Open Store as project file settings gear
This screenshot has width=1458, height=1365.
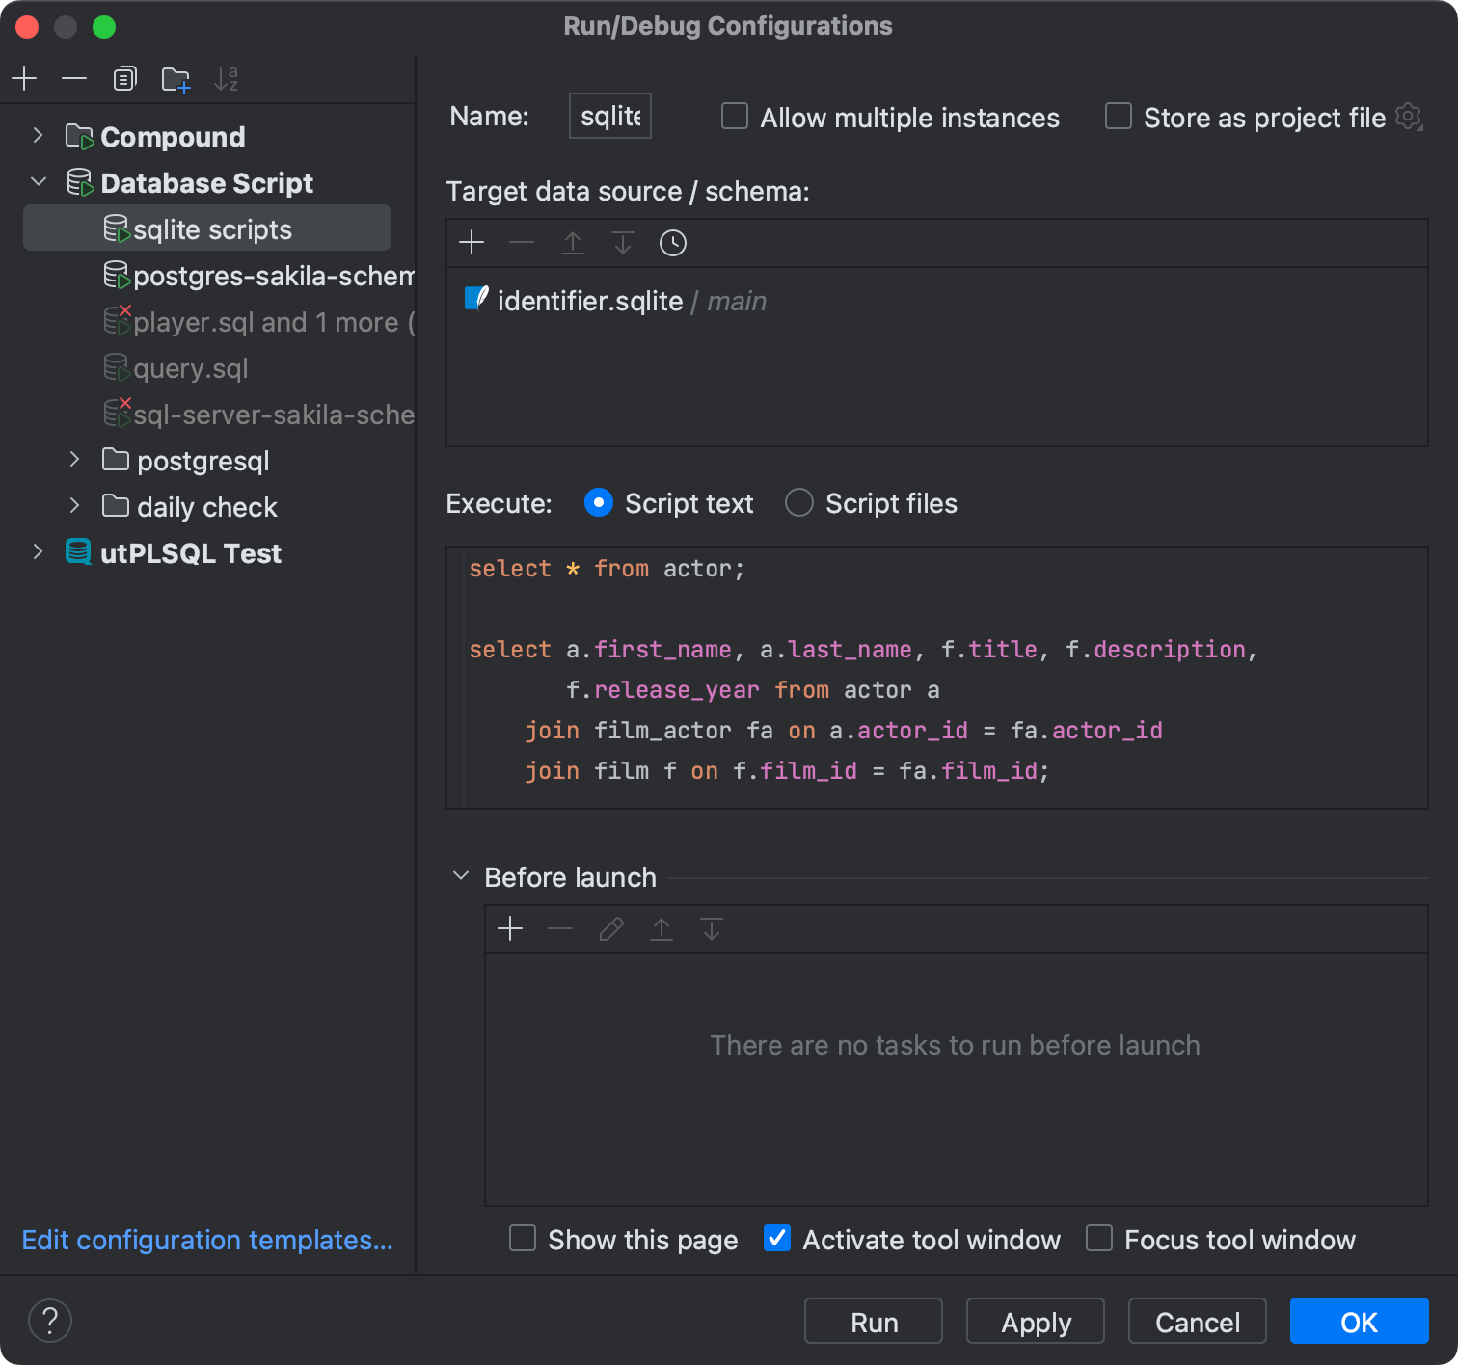tap(1409, 116)
